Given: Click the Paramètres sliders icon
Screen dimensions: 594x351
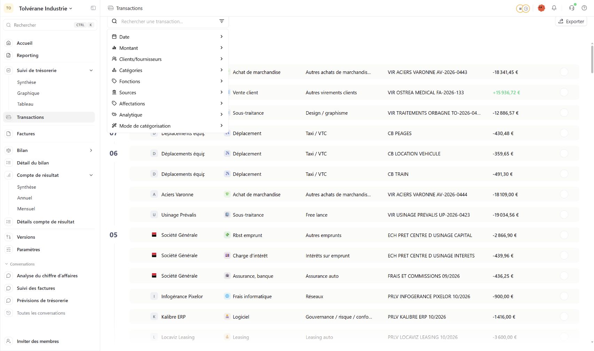Looking at the screenshot, I should 9,250.
